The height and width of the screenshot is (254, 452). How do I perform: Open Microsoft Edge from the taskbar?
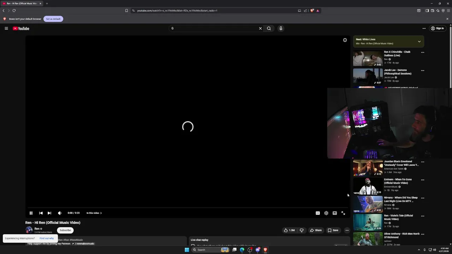(242, 250)
